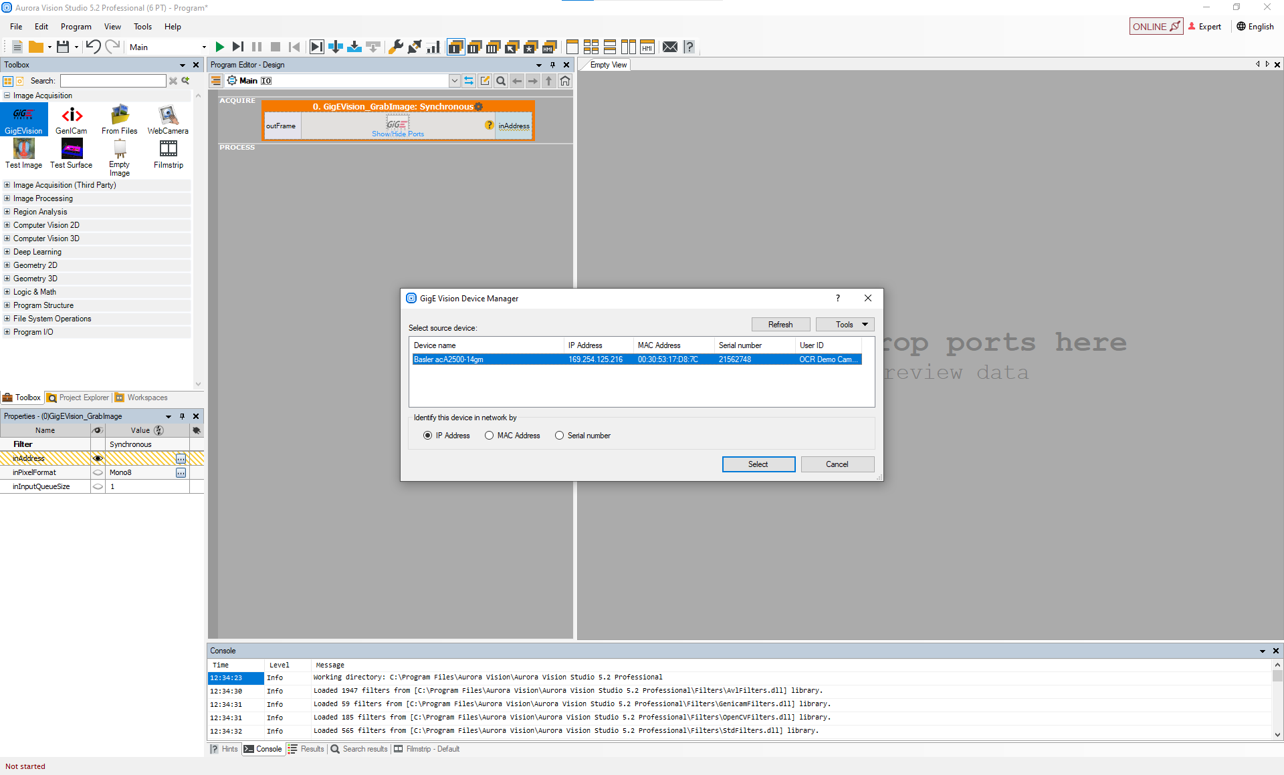This screenshot has height=775, width=1284.
Task: Select the Serial number radio button
Action: pyautogui.click(x=560, y=436)
